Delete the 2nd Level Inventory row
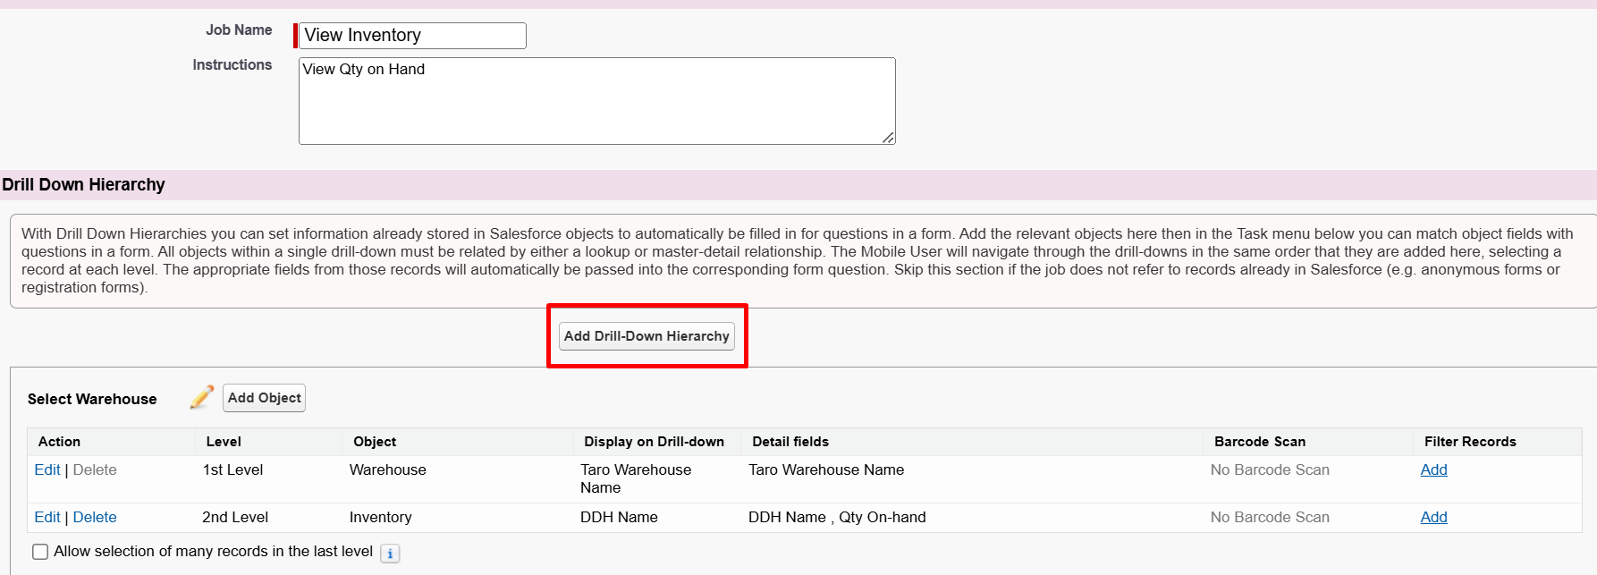Screen dimensions: 1597x575 [x=95, y=518]
